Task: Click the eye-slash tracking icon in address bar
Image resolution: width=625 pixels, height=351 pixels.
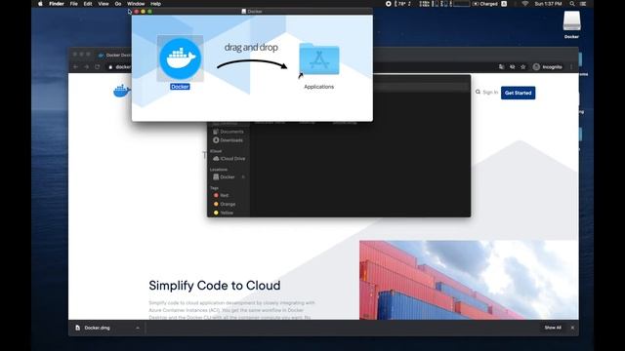Action: pos(512,67)
